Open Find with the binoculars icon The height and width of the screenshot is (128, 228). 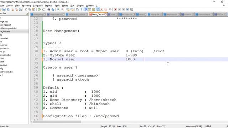[49, 10]
